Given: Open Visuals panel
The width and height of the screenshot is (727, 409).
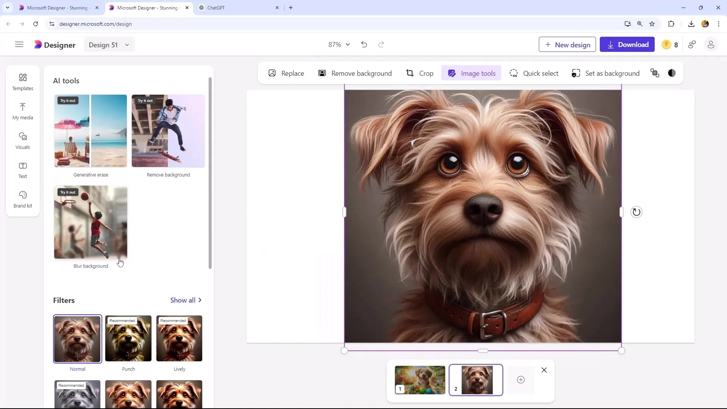Looking at the screenshot, I should click(x=23, y=141).
